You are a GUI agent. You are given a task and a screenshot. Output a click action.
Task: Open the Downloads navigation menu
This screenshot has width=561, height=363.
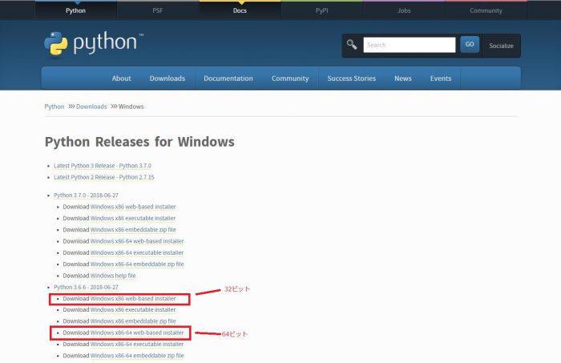[167, 79]
